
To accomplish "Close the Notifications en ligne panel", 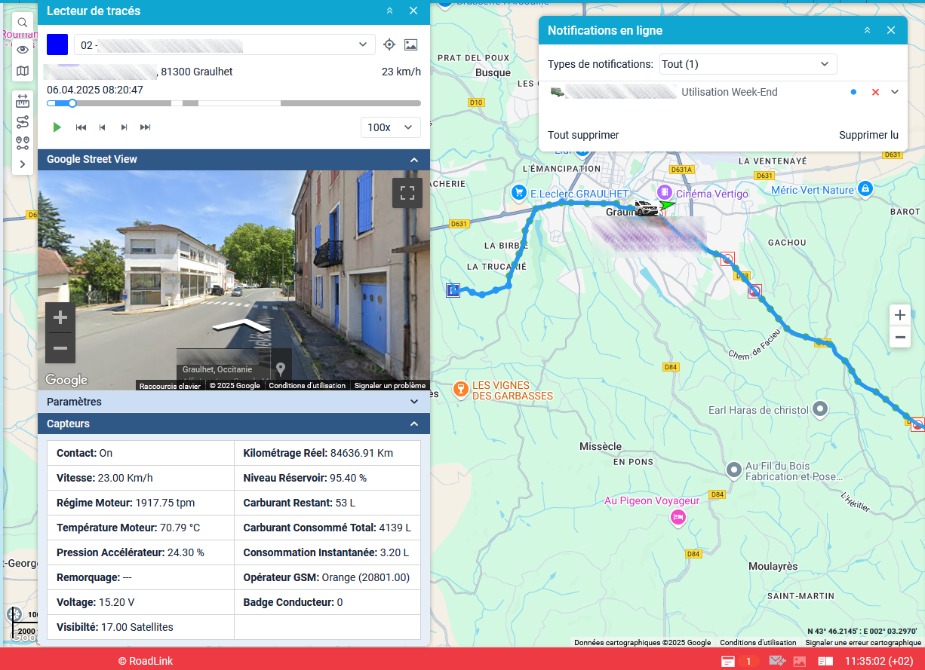I will click(x=891, y=31).
